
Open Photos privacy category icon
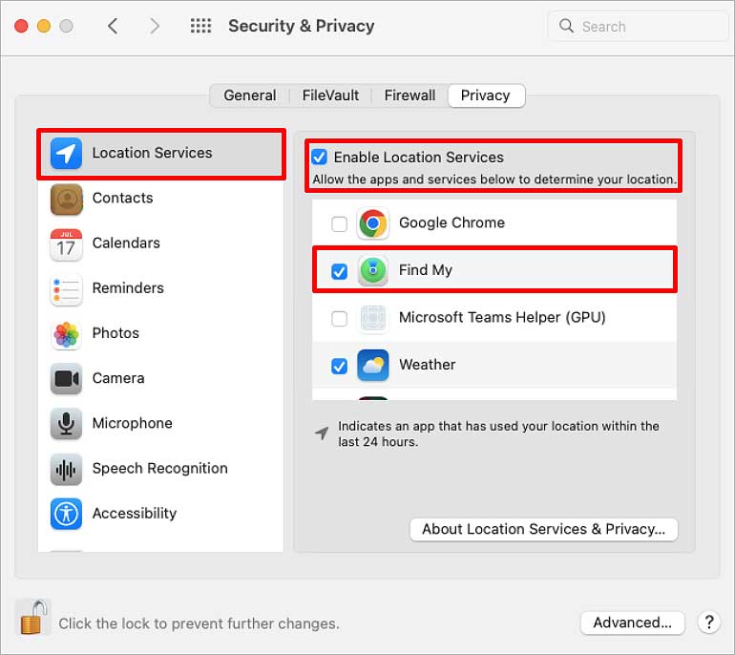[66, 334]
